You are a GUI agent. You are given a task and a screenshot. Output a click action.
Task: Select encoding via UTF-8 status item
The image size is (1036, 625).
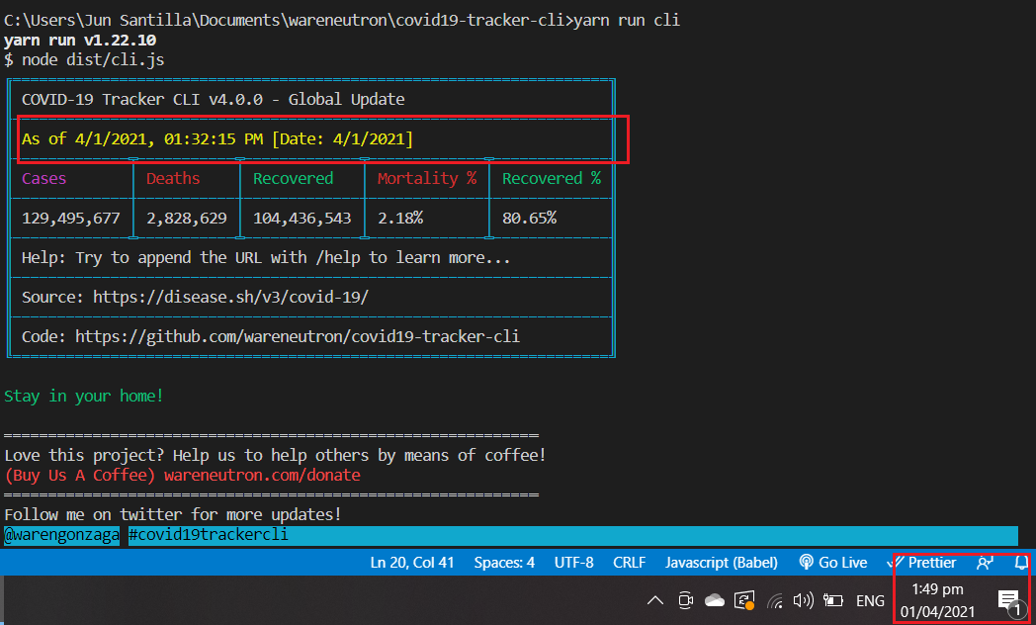[x=573, y=563]
